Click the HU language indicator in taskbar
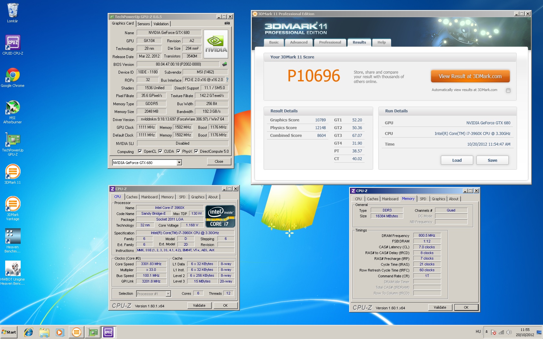Image resolution: width=543 pixels, height=339 pixels. point(478,332)
